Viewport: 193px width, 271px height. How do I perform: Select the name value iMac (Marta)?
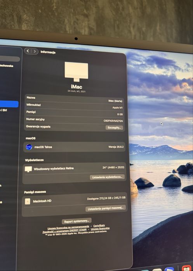point(115,101)
